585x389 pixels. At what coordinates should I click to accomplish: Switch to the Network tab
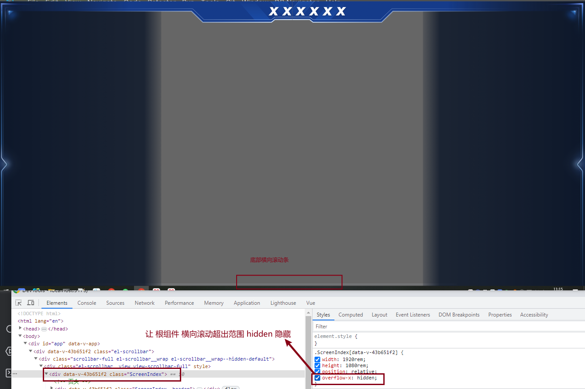point(145,303)
